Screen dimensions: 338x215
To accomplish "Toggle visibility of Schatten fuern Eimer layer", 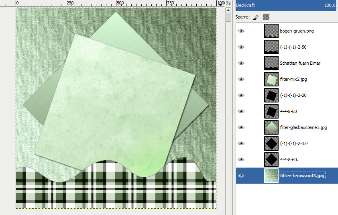I will 241,63.
